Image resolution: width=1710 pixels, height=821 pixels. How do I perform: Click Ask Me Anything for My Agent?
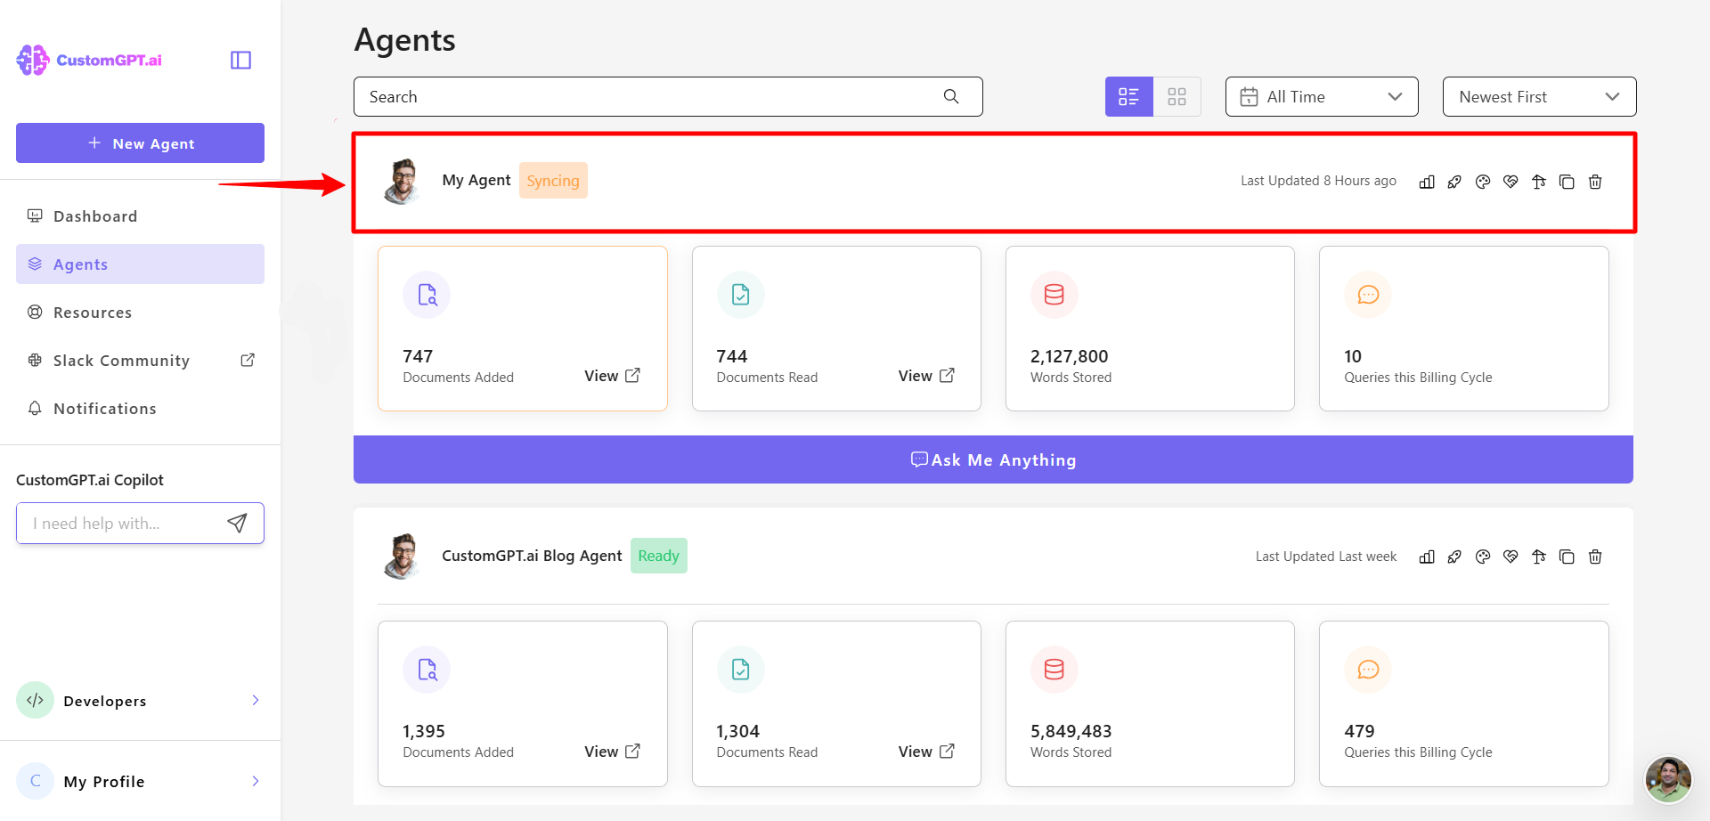pos(993,459)
